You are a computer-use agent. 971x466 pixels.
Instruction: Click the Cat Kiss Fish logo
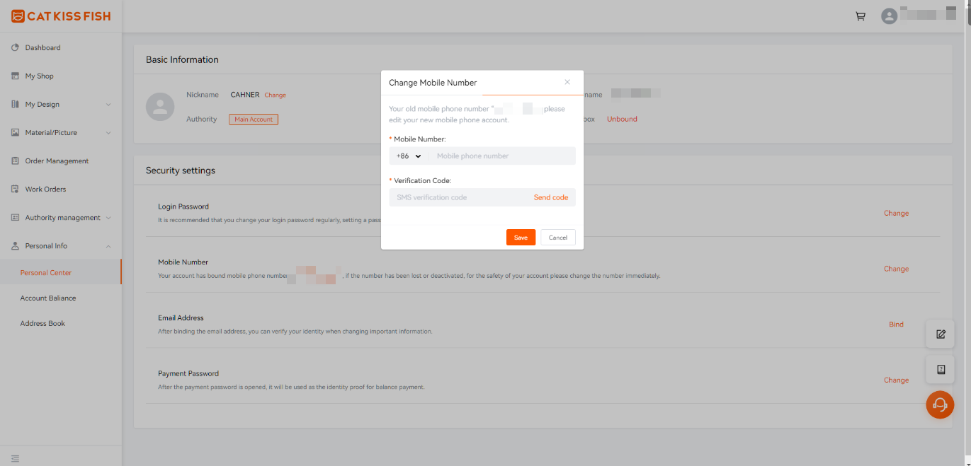pyautogui.click(x=61, y=16)
